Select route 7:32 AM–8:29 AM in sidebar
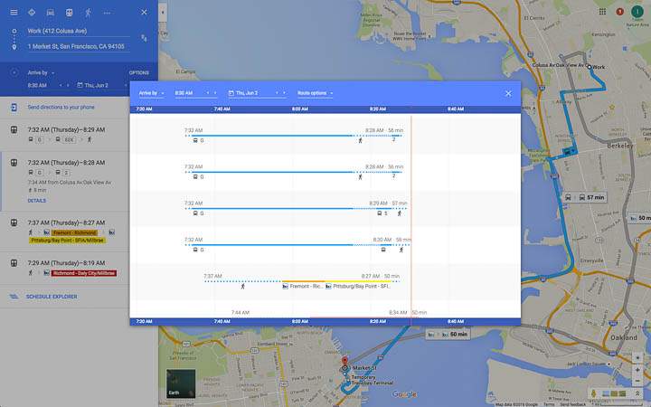The height and width of the screenshot is (407, 651). pyautogui.click(x=64, y=135)
